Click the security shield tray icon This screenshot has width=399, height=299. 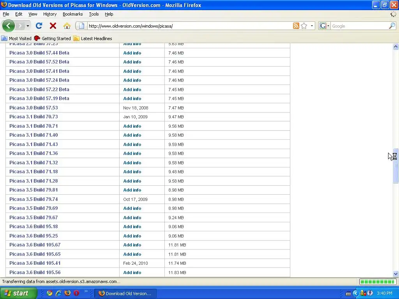pos(363,294)
